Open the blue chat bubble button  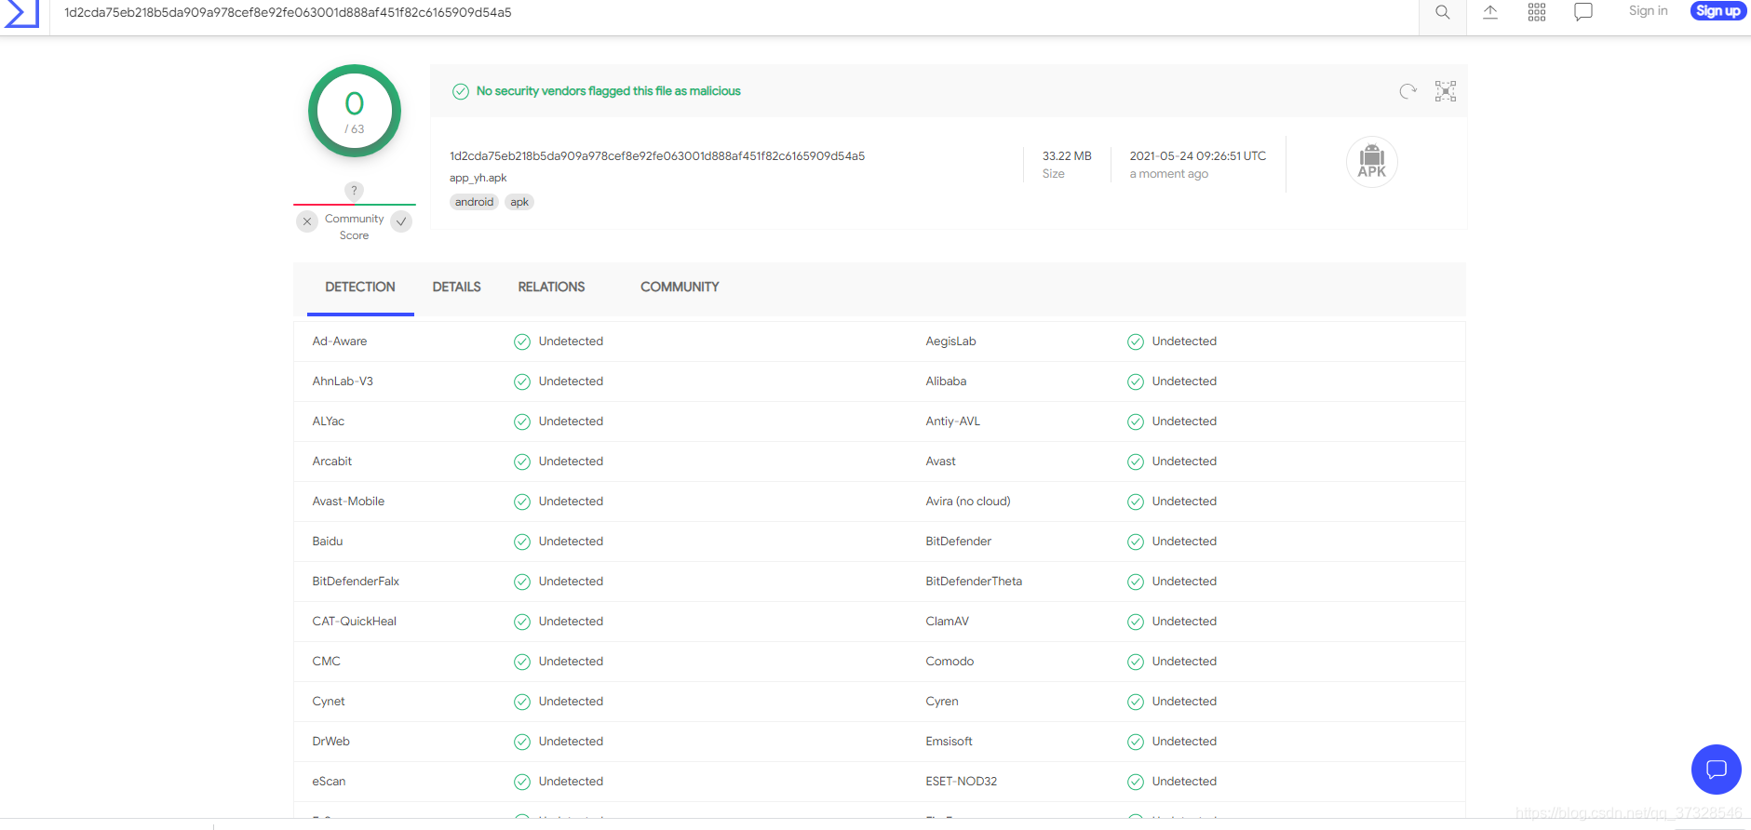coord(1716,770)
